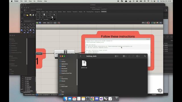This screenshot has height=102, width=182.
Task: Open Discord from the Dock
Action: 97,99
